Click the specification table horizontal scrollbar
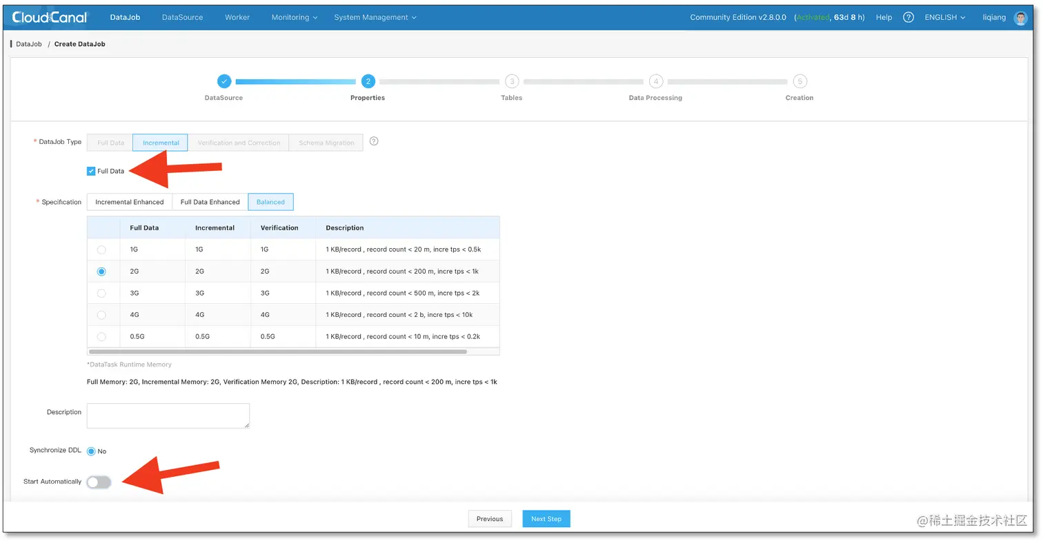The image size is (1043, 543). tap(278, 351)
